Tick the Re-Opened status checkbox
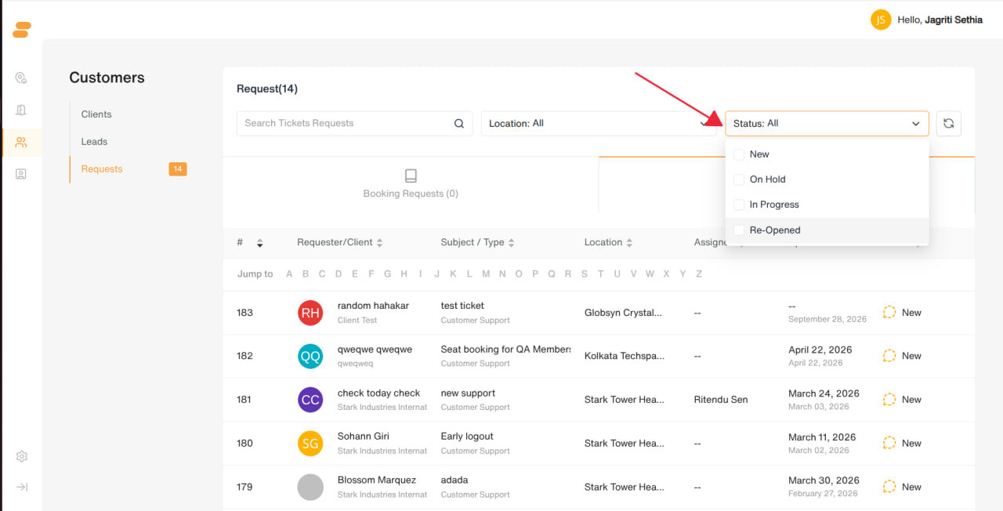 pos(739,230)
